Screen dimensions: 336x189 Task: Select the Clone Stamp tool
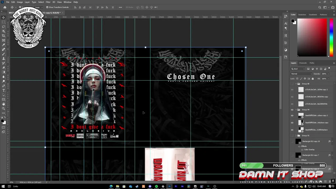[x=3, y=59]
